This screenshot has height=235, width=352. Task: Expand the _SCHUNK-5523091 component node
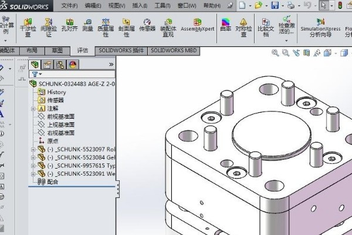click(x=33, y=174)
